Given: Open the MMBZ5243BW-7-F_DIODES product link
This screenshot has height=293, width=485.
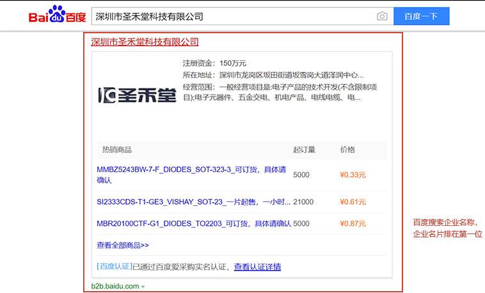Looking at the screenshot, I should click(x=191, y=175).
